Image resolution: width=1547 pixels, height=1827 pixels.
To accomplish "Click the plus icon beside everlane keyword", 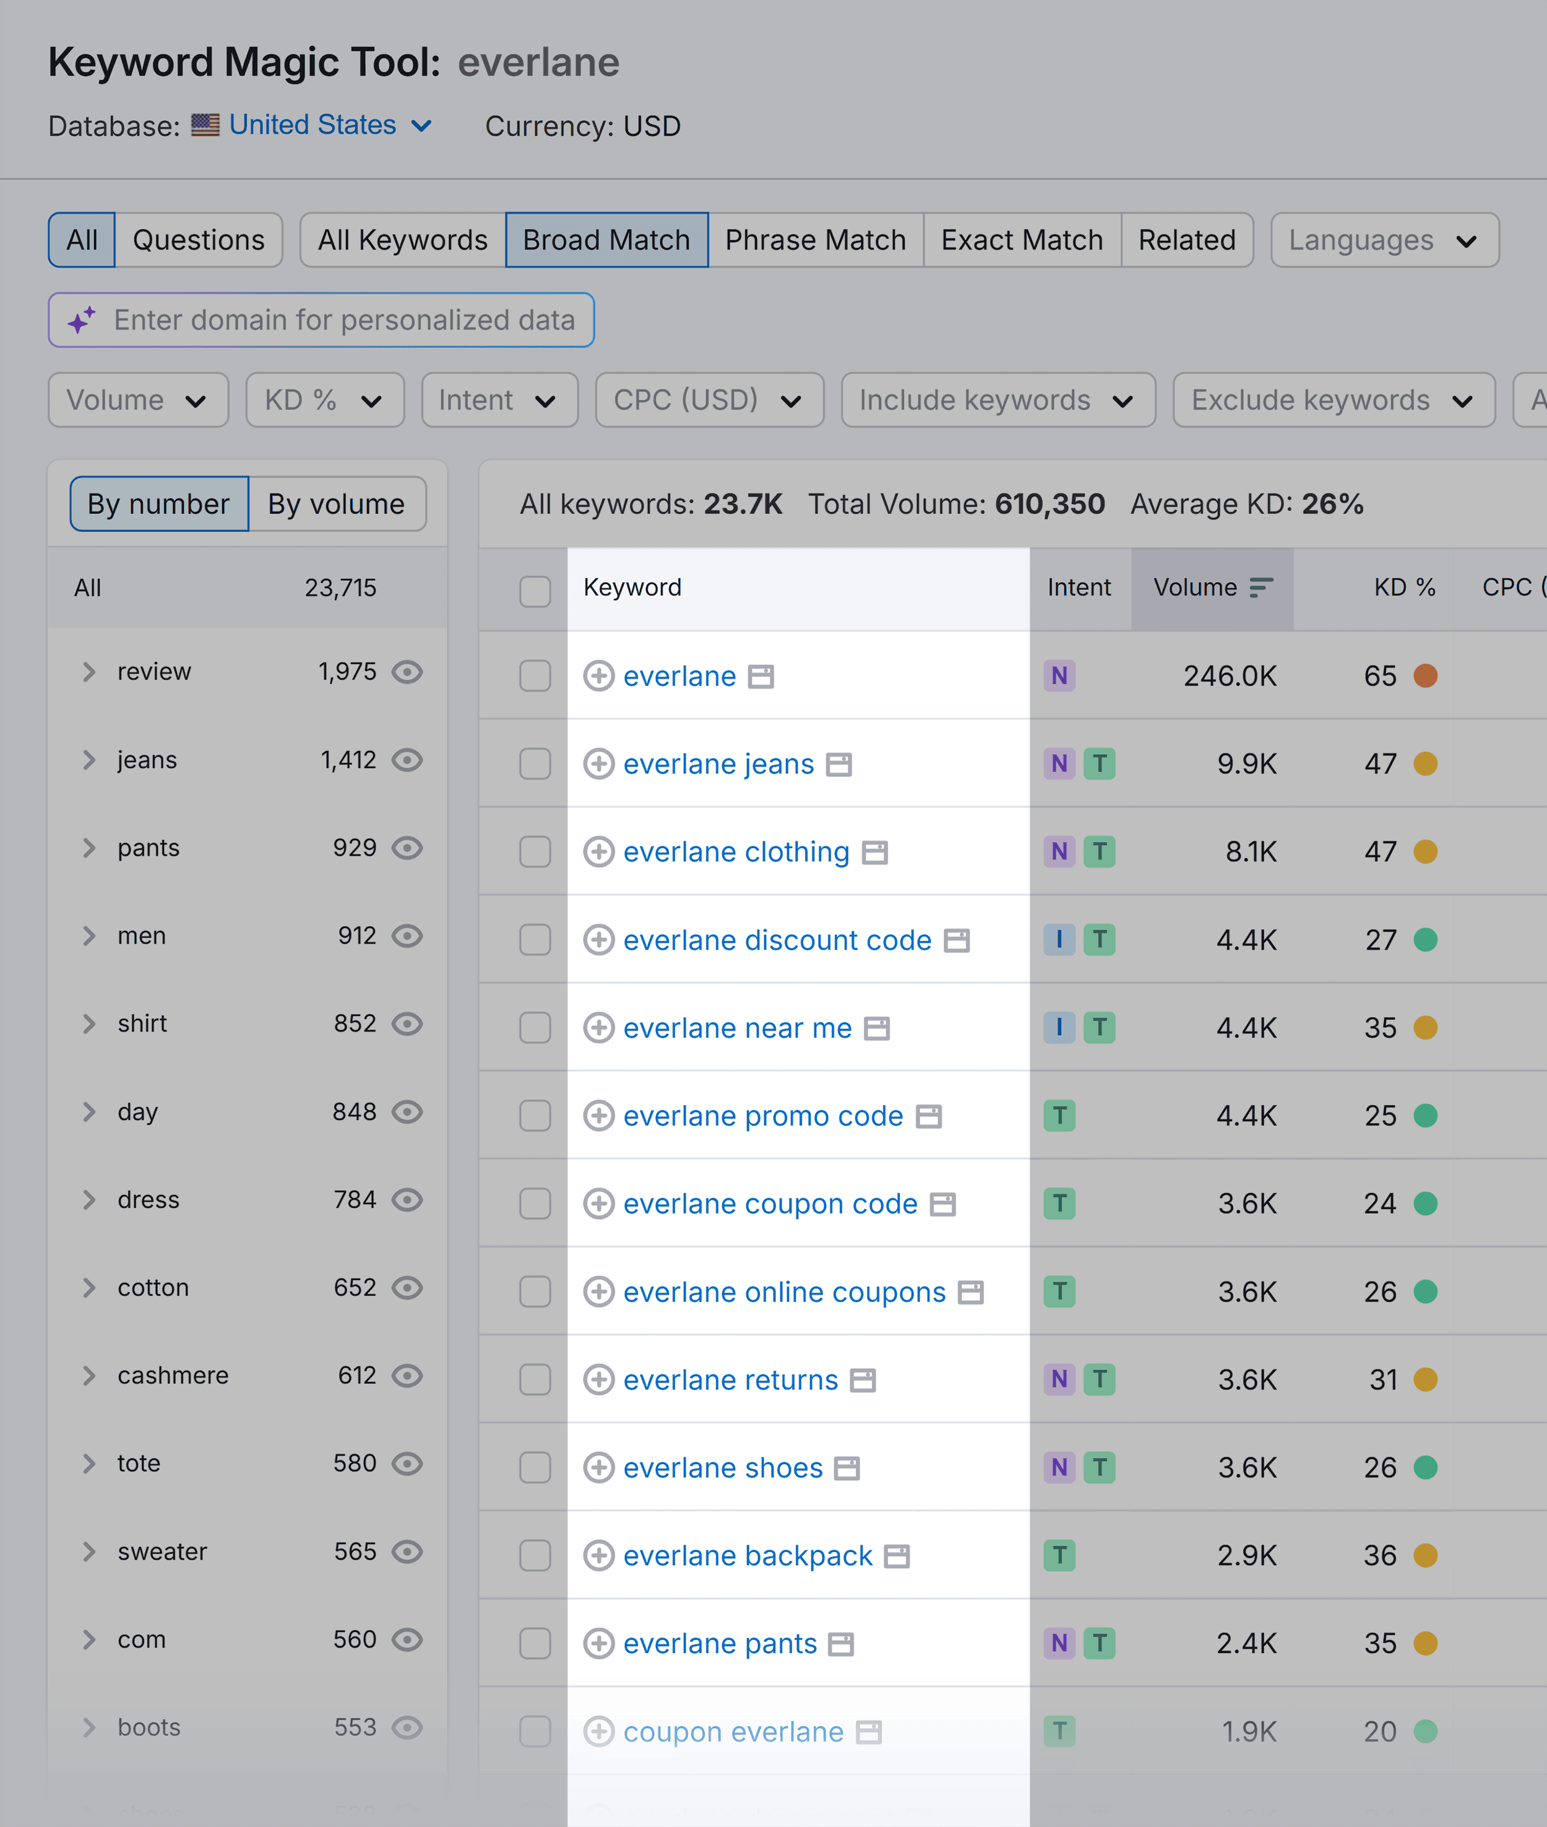I will pyautogui.click(x=598, y=675).
